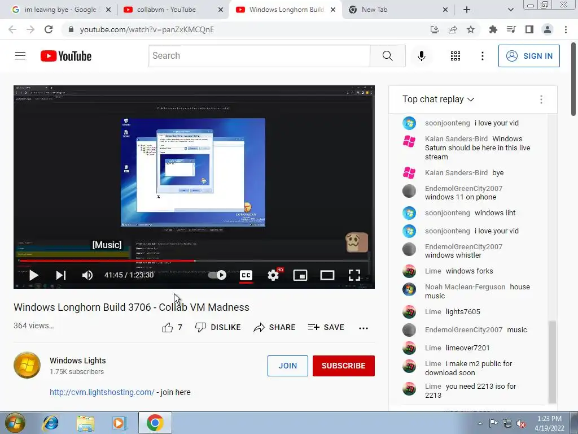Activate miniplayer mode

(300, 275)
